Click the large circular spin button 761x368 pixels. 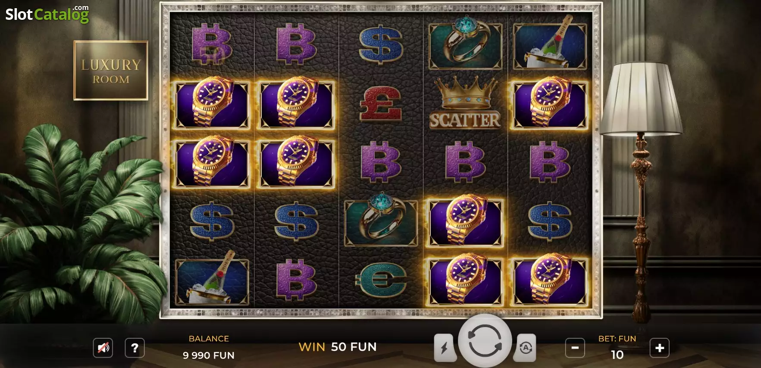click(485, 341)
